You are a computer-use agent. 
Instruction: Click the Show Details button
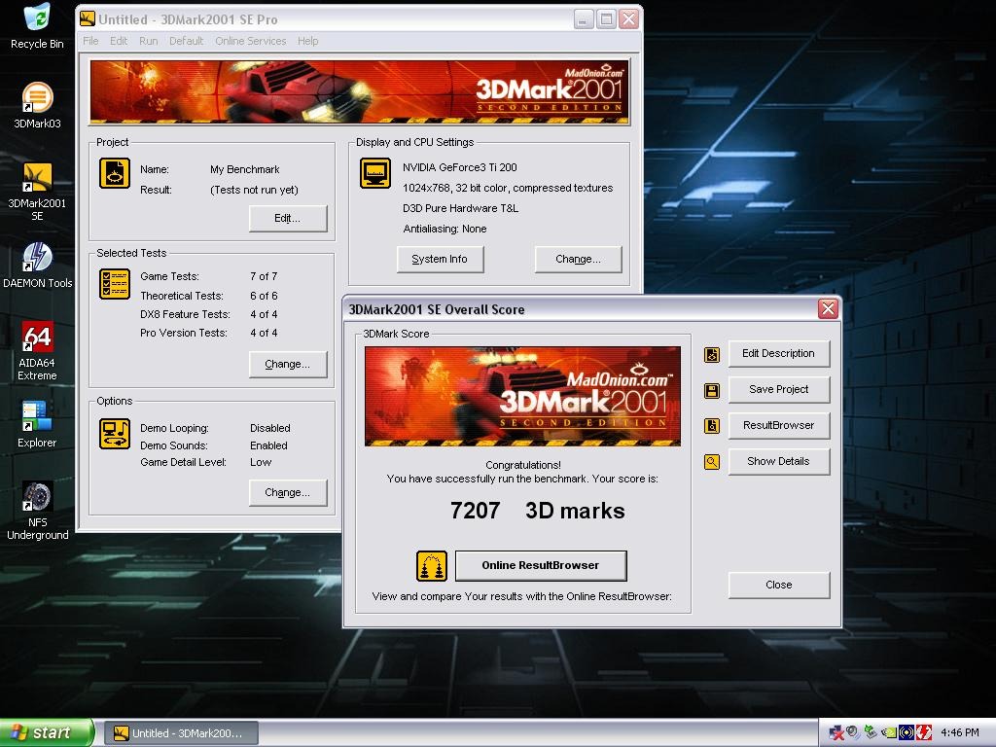click(x=779, y=461)
